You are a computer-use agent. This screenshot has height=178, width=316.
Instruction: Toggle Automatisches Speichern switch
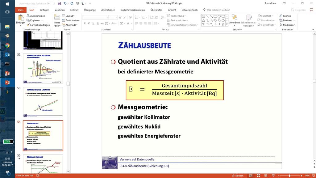click(x=51, y=3)
